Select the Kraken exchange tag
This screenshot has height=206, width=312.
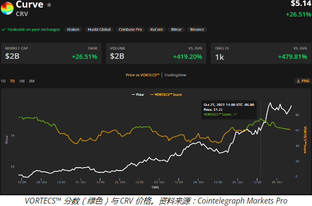click(73, 30)
